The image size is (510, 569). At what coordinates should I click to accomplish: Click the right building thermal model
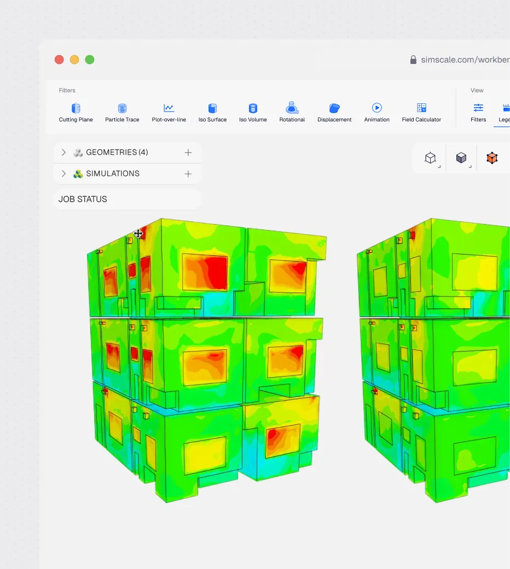(433, 360)
